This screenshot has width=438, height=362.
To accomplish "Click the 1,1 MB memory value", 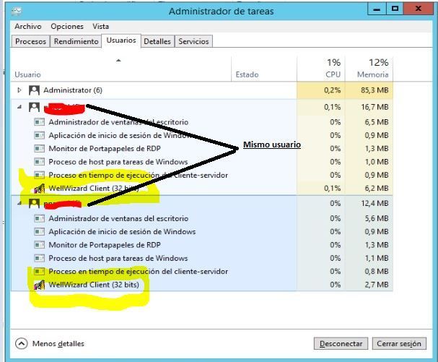I will (377, 258).
